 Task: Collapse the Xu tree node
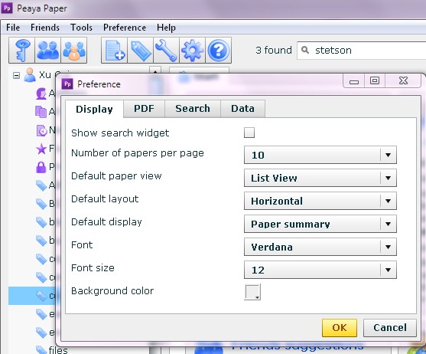pyautogui.click(x=16, y=75)
